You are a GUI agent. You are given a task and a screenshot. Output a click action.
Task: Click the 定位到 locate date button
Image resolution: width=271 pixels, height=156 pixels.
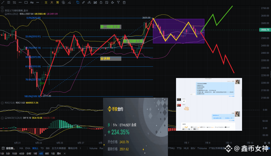[x=8, y=148]
